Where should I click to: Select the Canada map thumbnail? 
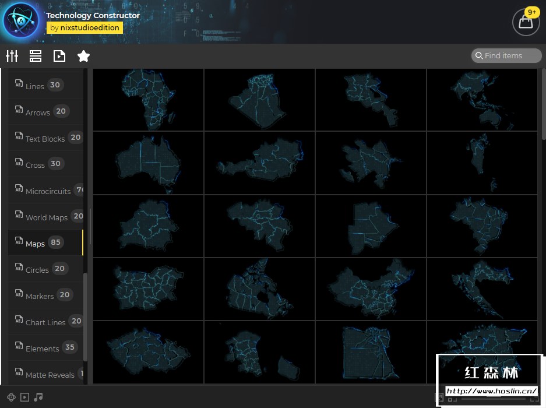coord(259,289)
